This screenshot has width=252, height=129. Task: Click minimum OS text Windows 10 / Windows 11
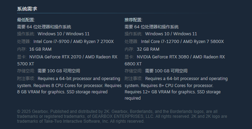click(64, 34)
